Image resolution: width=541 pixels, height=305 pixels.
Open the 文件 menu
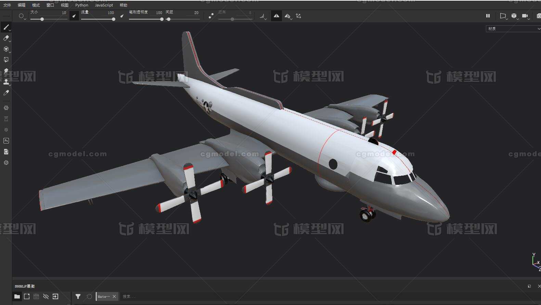click(7, 5)
